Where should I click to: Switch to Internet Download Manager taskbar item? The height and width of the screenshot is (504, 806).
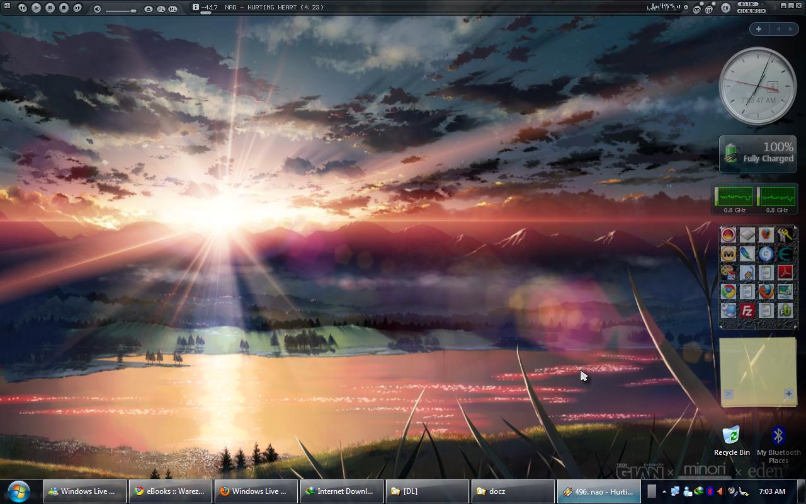click(x=341, y=491)
